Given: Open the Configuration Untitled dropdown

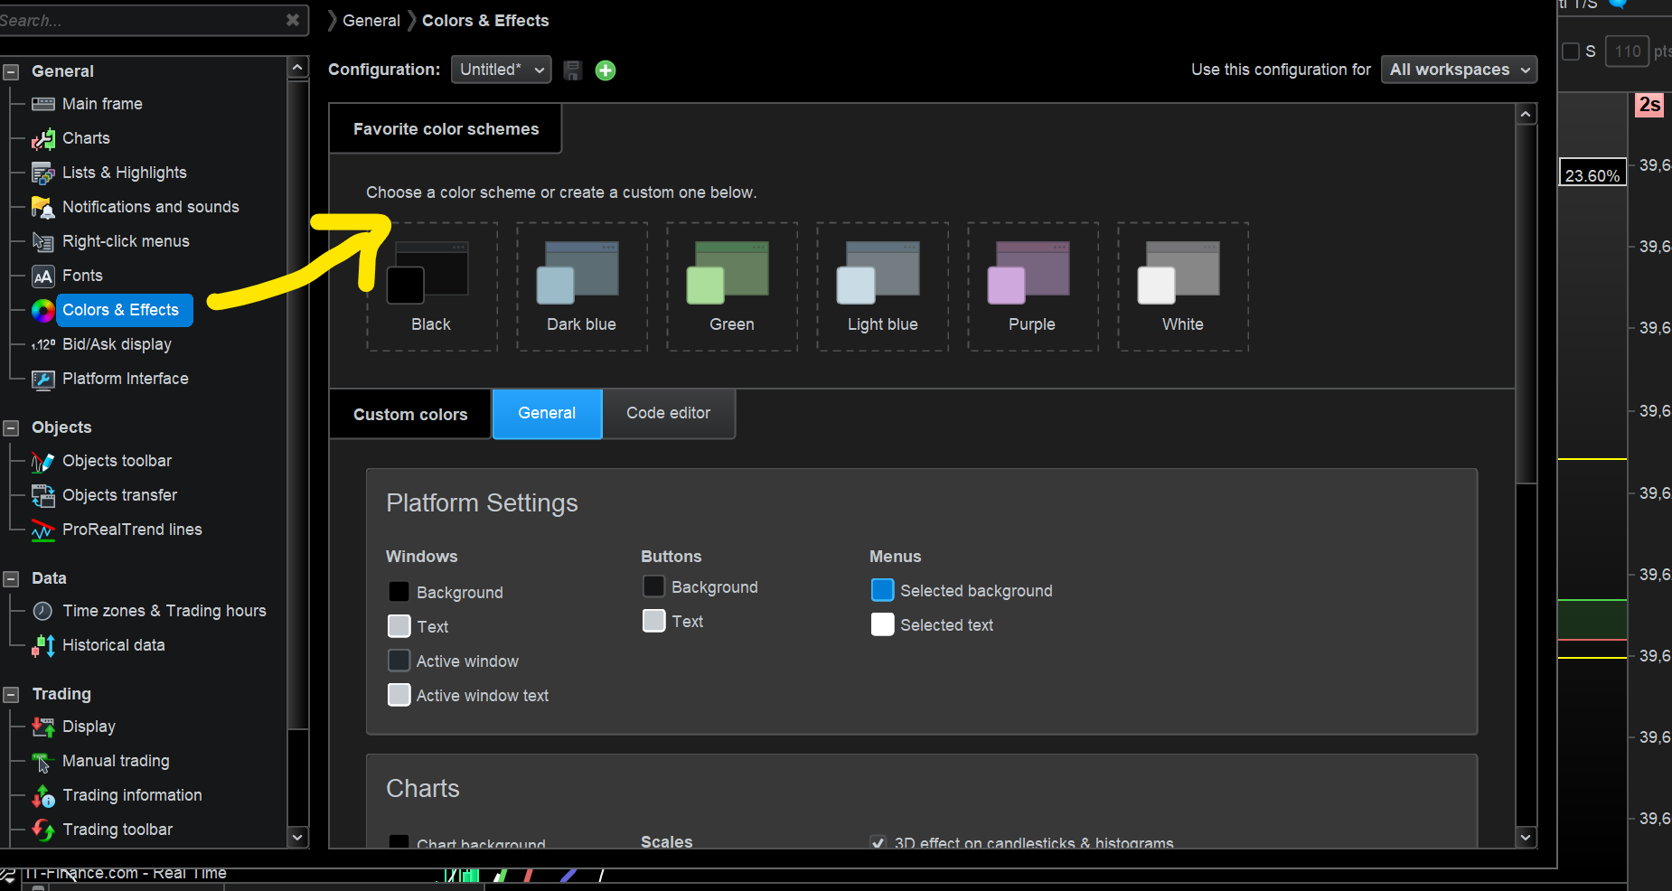Looking at the screenshot, I should point(502,70).
